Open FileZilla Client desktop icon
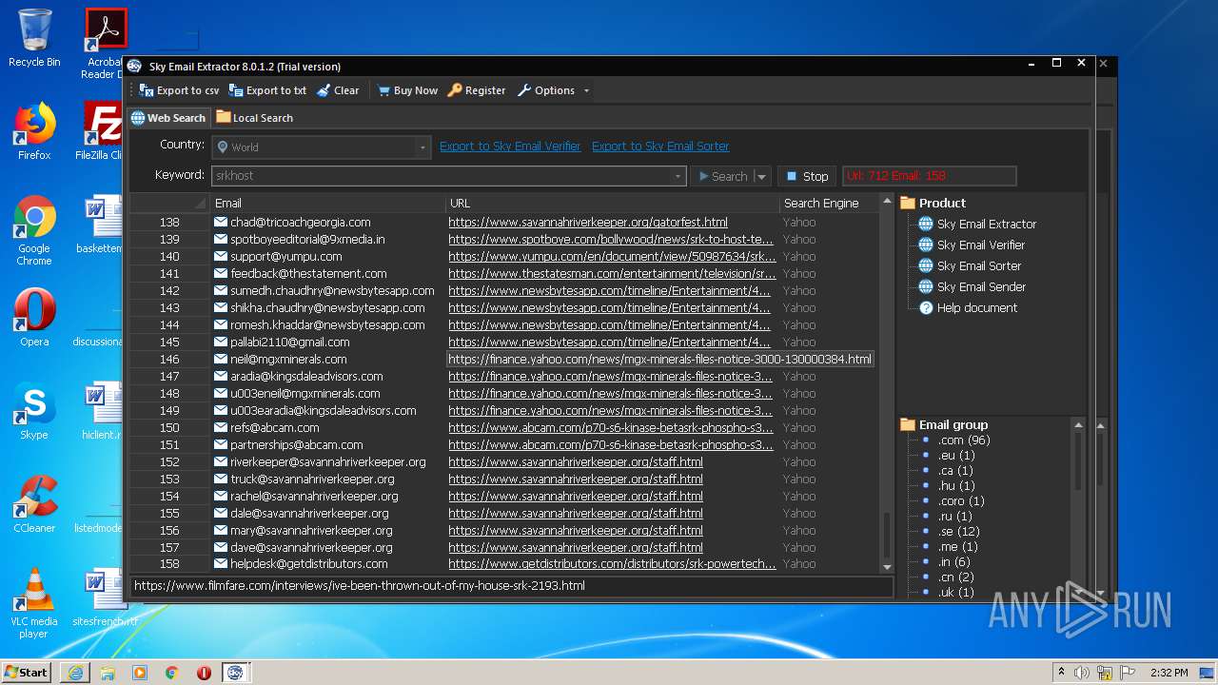Screen dimensions: 1218x685 [x=101, y=131]
